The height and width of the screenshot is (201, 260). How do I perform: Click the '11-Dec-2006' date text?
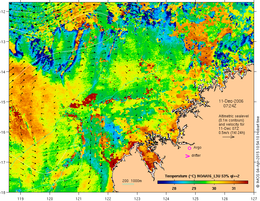231,101
